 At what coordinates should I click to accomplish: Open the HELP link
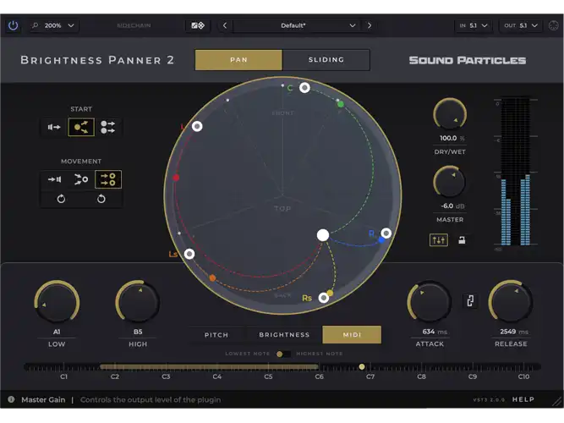pyautogui.click(x=523, y=399)
